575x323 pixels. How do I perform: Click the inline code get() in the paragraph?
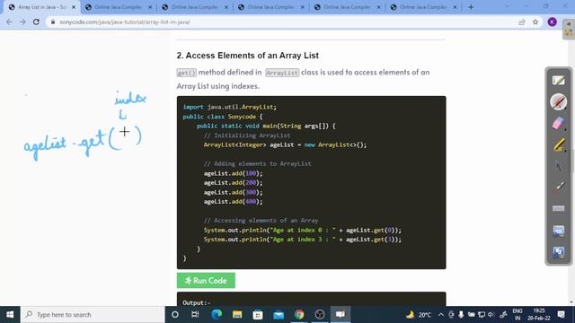coord(186,73)
